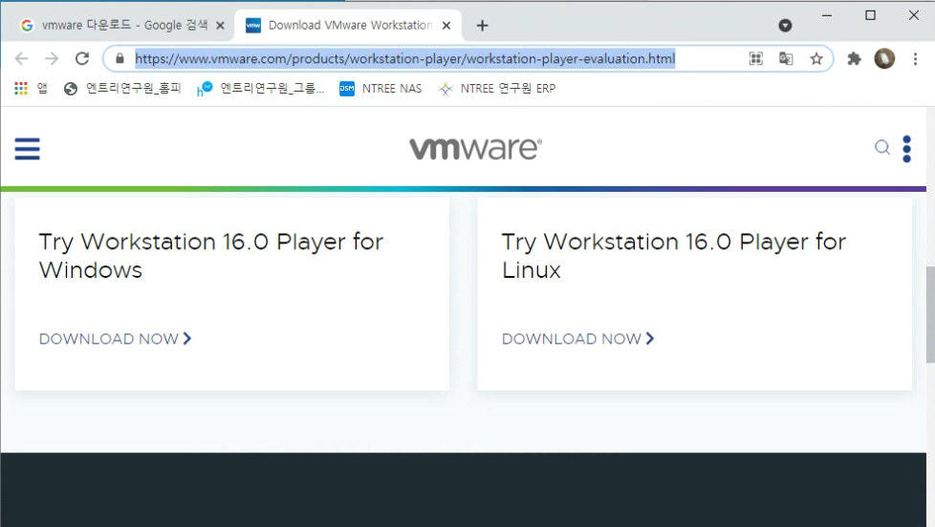Screen dimensions: 935x527
Task: Click the VMware logo
Action: pos(475,148)
